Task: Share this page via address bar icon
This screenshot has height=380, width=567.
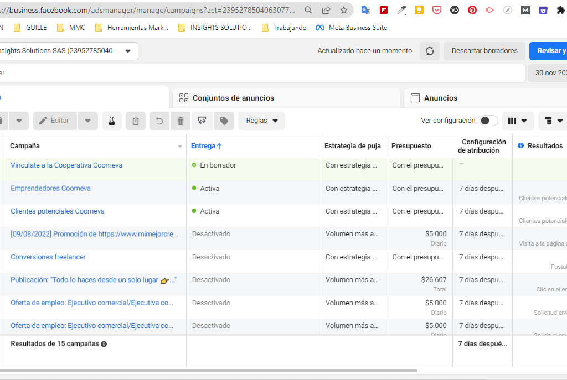Action: [326, 10]
